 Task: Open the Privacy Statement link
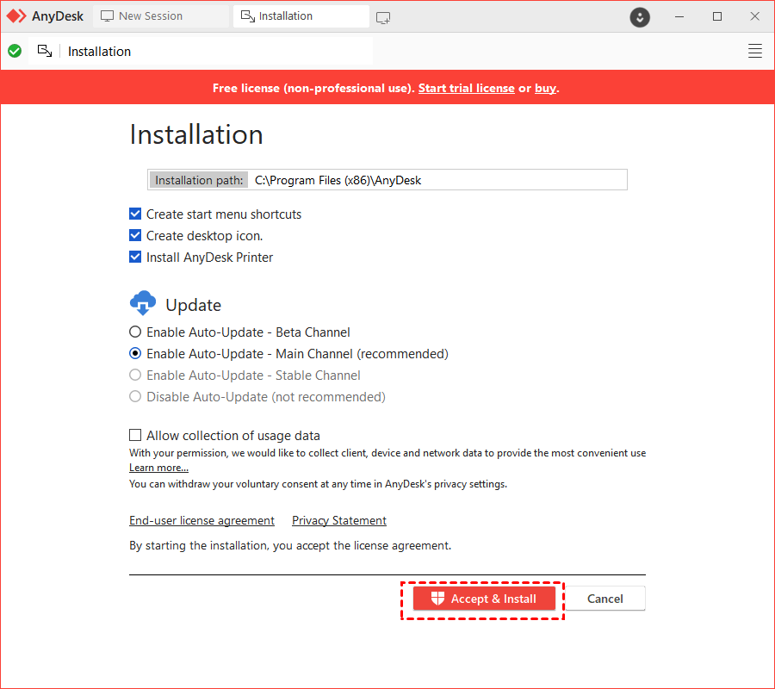pyautogui.click(x=339, y=520)
